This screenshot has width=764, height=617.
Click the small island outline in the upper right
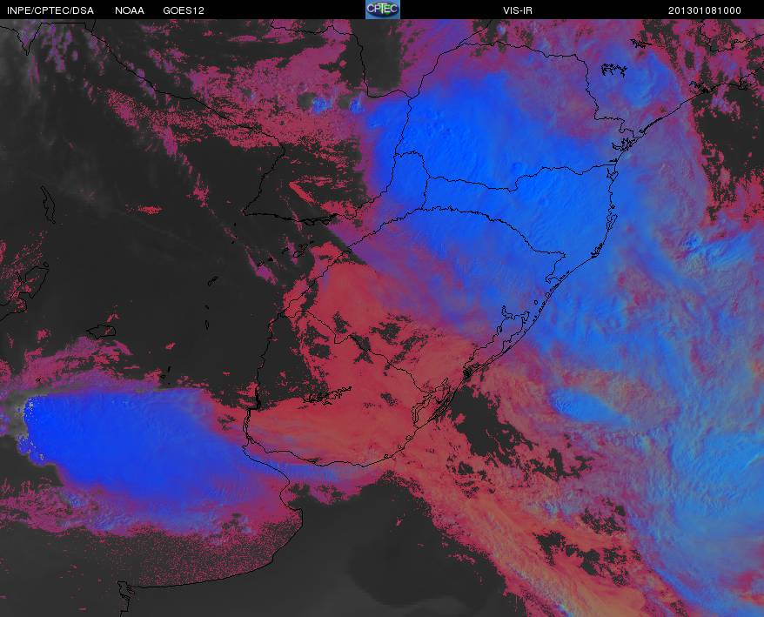coord(613,70)
